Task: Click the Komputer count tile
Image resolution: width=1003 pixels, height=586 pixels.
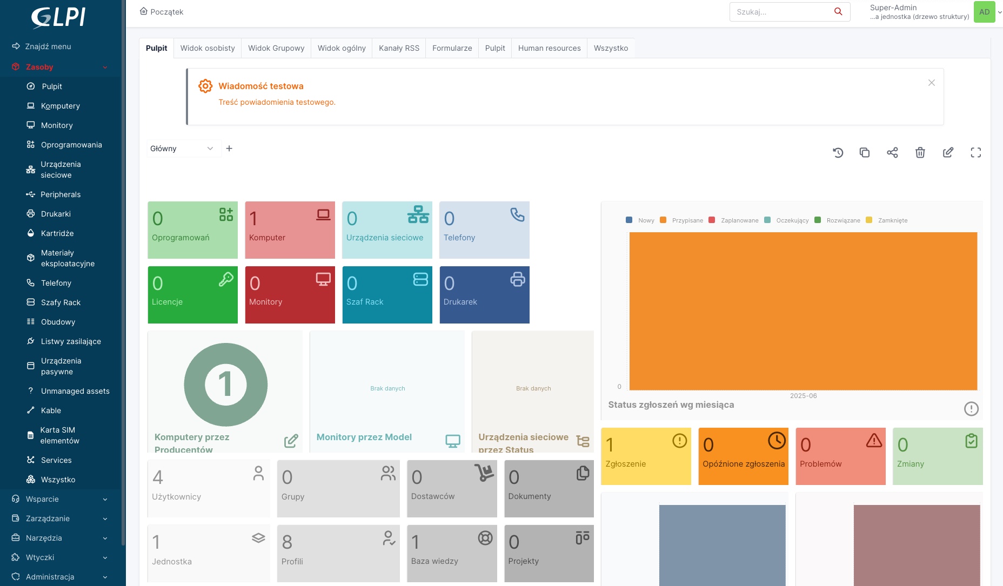Action: tap(290, 230)
